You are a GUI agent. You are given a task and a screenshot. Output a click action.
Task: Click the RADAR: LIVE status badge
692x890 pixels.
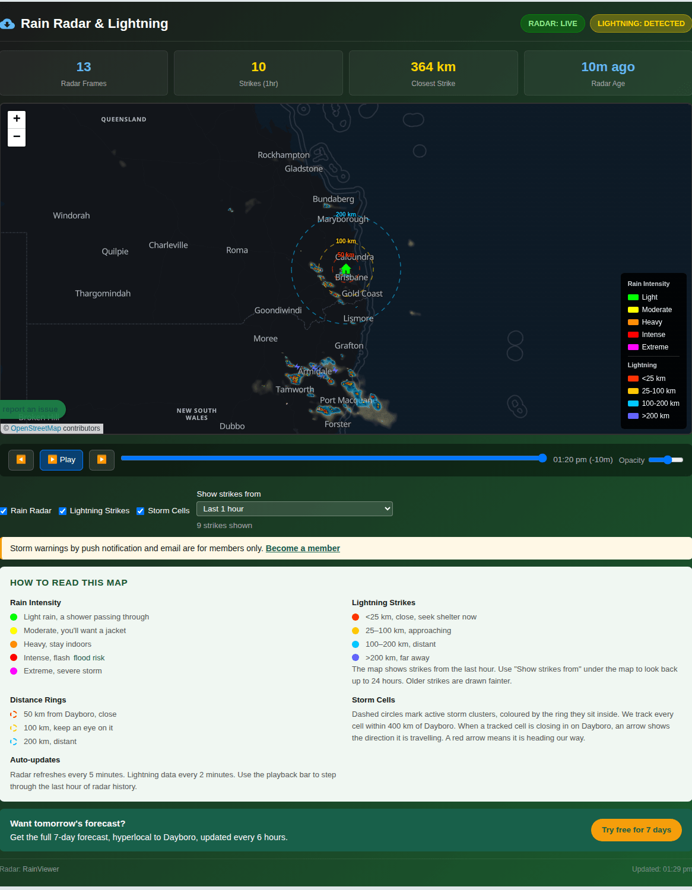pos(553,24)
